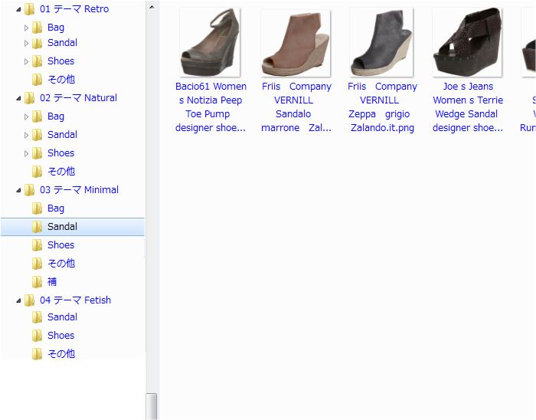Select Friis Company VERNILL Sandalo marrone image
536x420 pixels.
[296, 43]
